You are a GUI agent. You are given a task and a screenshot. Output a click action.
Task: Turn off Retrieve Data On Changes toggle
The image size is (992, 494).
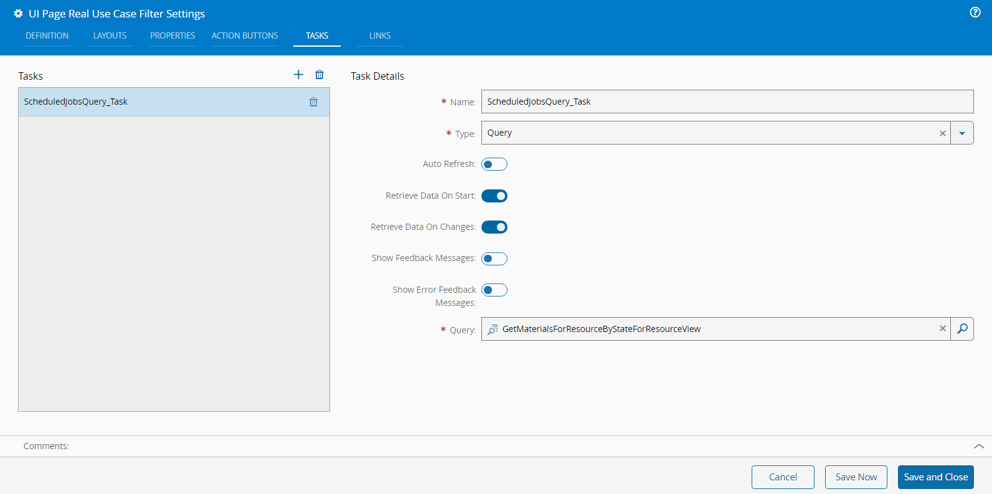(494, 227)
